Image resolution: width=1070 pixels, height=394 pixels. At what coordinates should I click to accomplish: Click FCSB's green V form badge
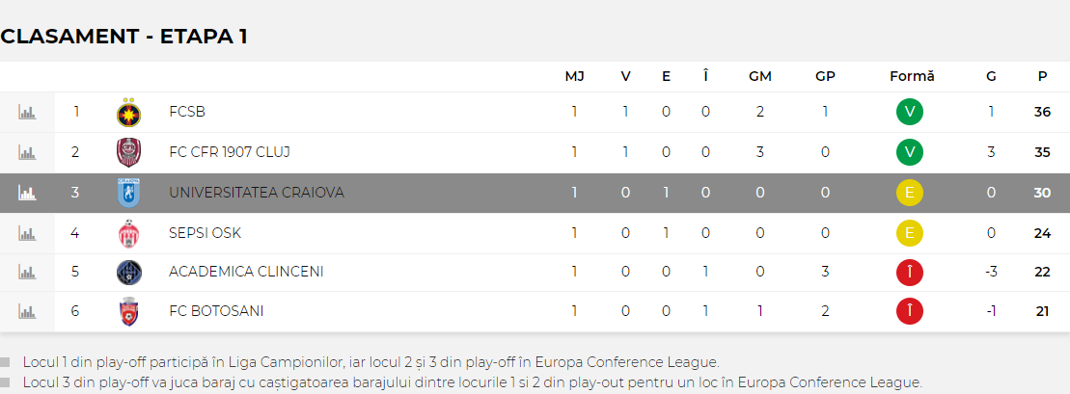909,113
